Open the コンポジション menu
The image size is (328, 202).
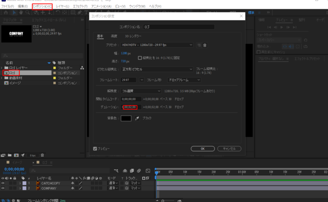[x=42, y=6]
